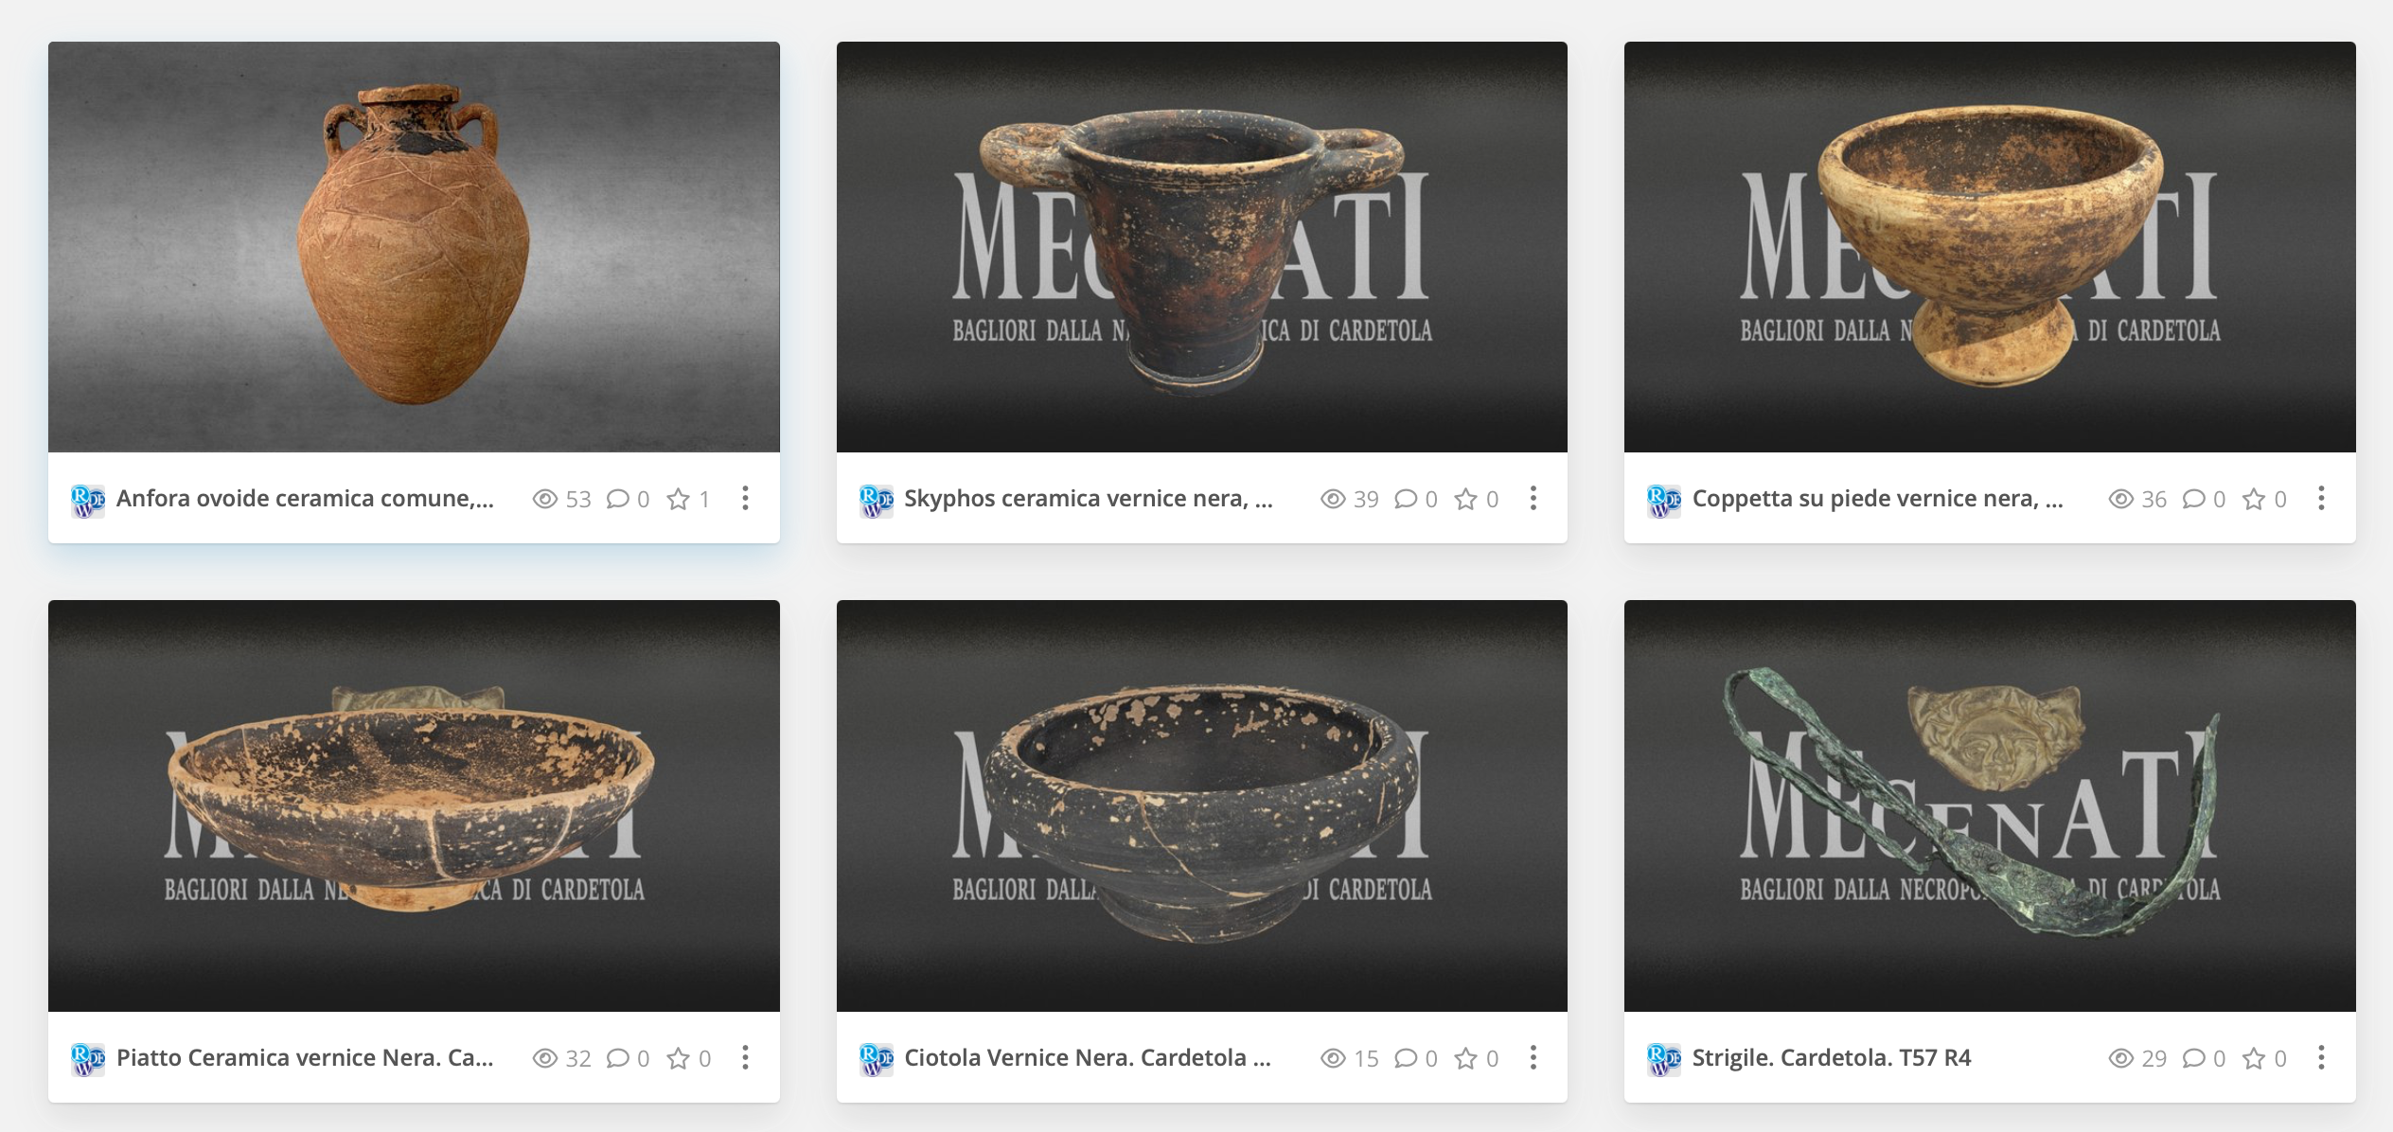Open the Skyphos black vase thumbnail
Screen dimensions: 2393x1132
[x=1202, y=247]
